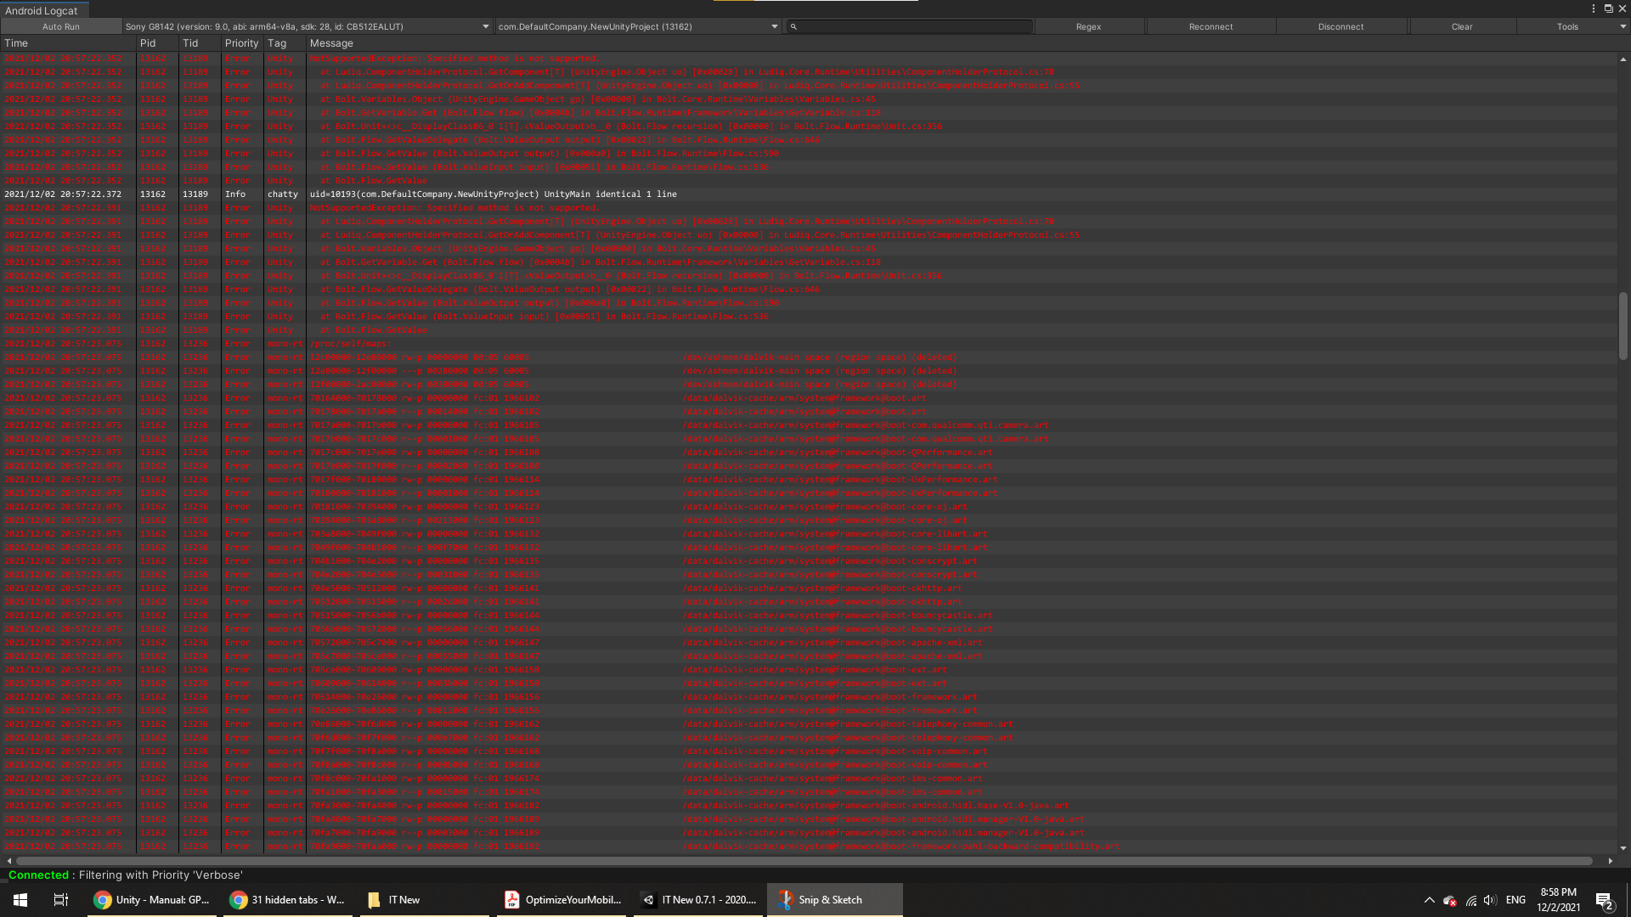Expand the Sony G8142 device dropdown
This screenshot has width=1631, height=917.
[x=307, y=27]
